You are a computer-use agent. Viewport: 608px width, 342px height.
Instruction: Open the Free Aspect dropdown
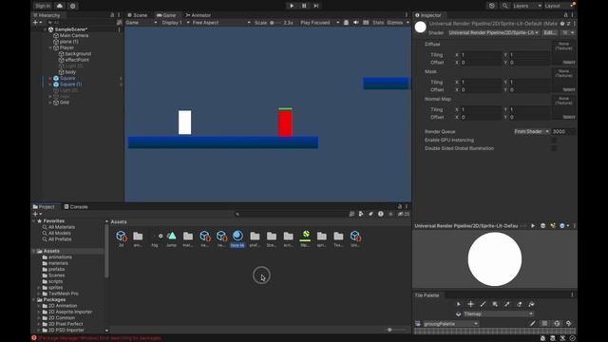[221, 23]
